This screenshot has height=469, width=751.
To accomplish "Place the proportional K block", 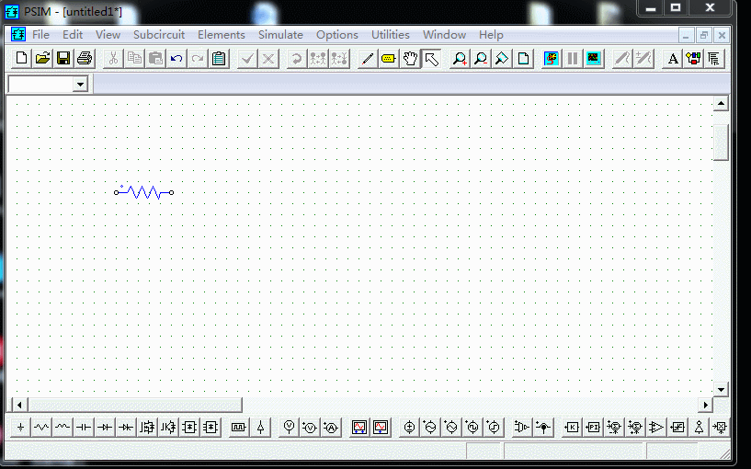I will (572, 427).
